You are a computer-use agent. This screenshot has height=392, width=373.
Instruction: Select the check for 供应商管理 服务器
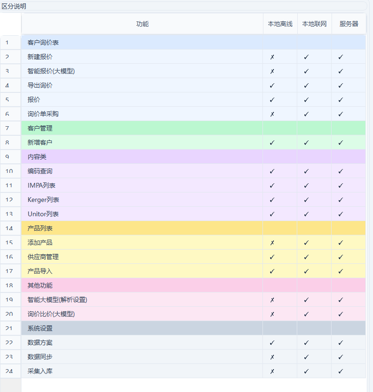coord(341,257)
